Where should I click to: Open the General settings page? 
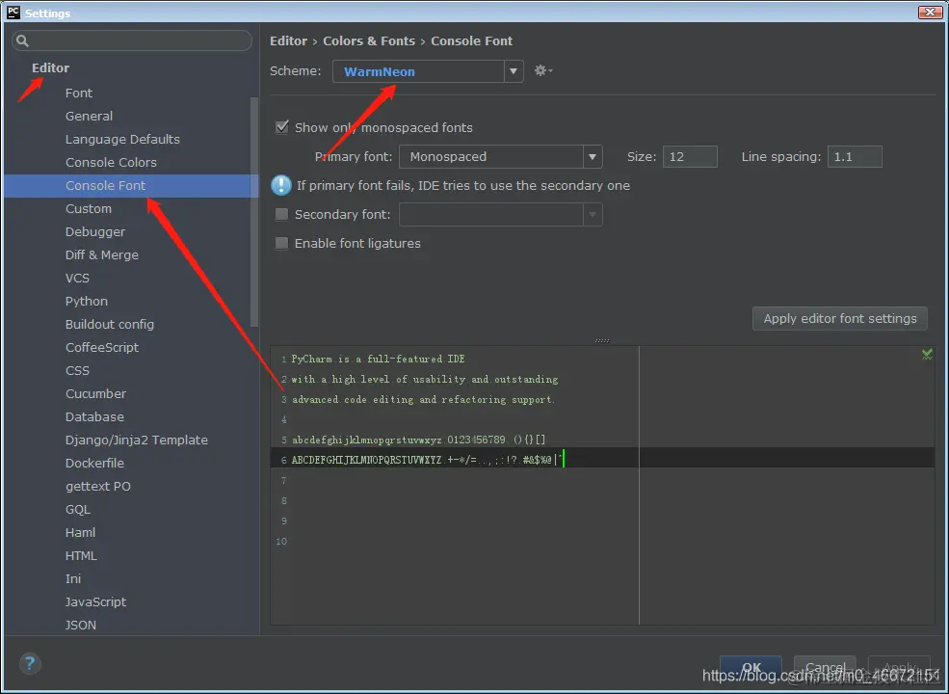89,116
